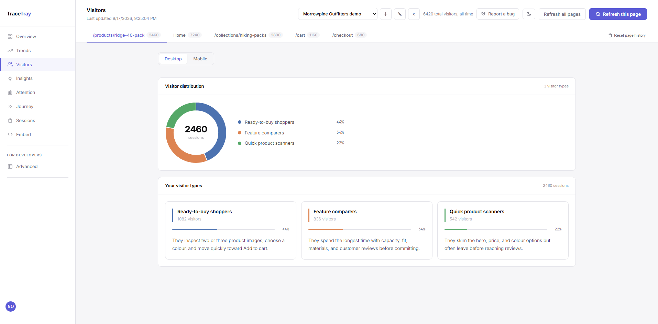Open the Feature comparers card title
Viewport: 658px width, 324px height.
pos(335,212)
